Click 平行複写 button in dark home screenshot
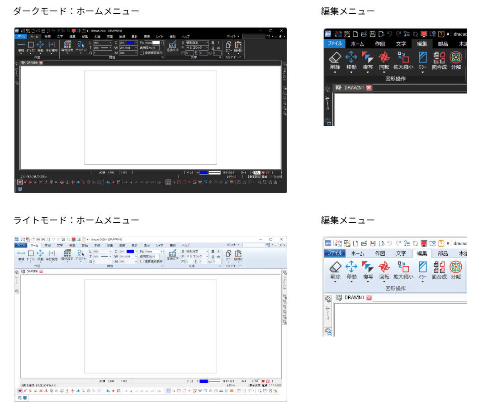 click(52, 47)
